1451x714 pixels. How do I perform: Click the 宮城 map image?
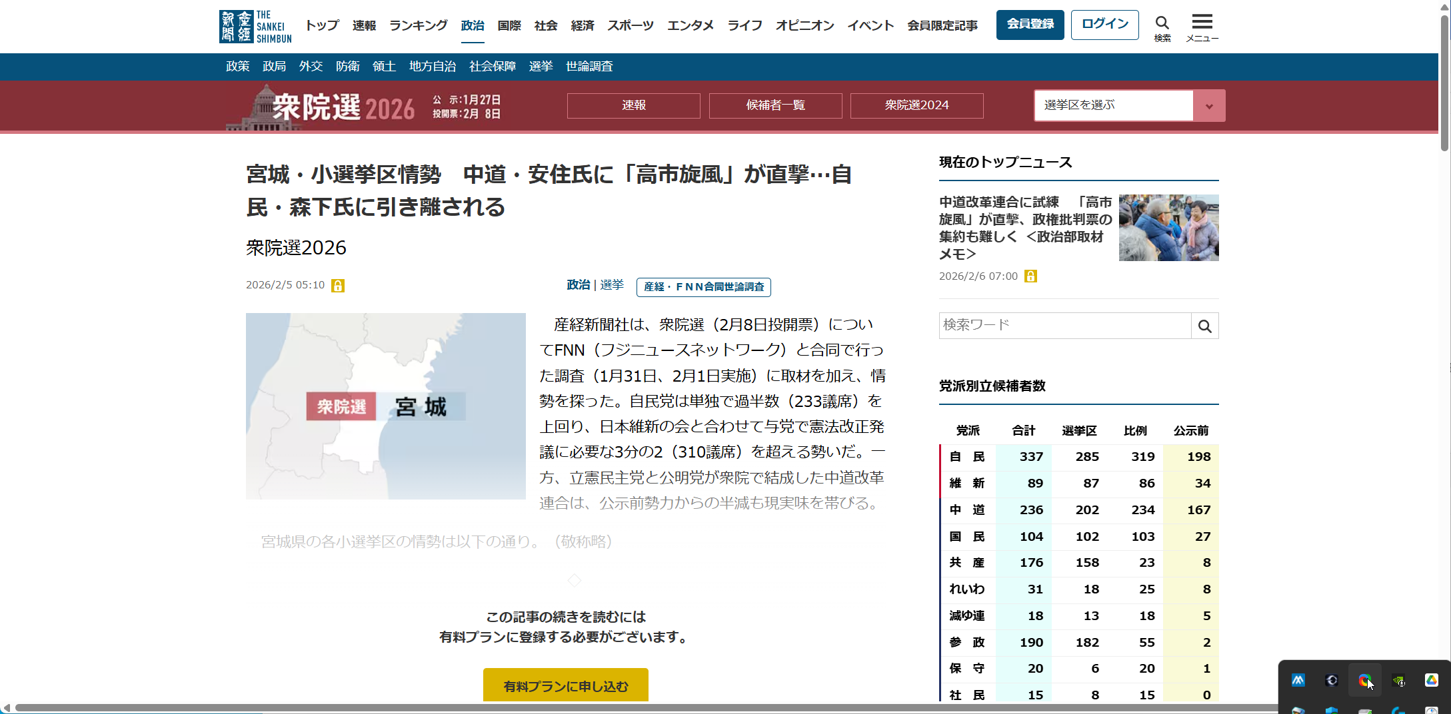(x=386, y=406)
